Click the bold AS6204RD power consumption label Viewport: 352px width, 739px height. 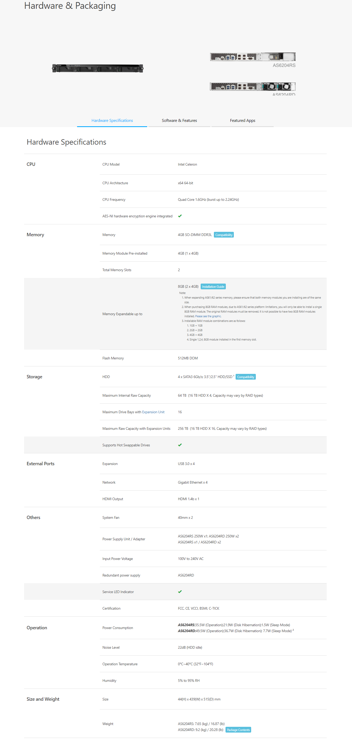[x=187, y=631]
